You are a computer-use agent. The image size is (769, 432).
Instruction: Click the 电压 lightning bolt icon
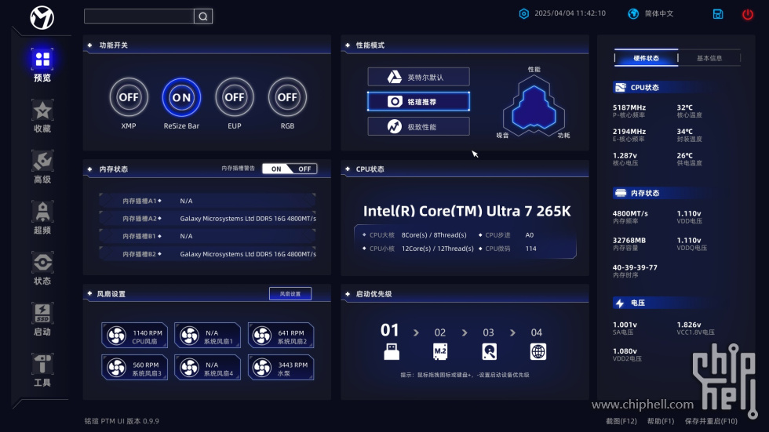(620, 303)
